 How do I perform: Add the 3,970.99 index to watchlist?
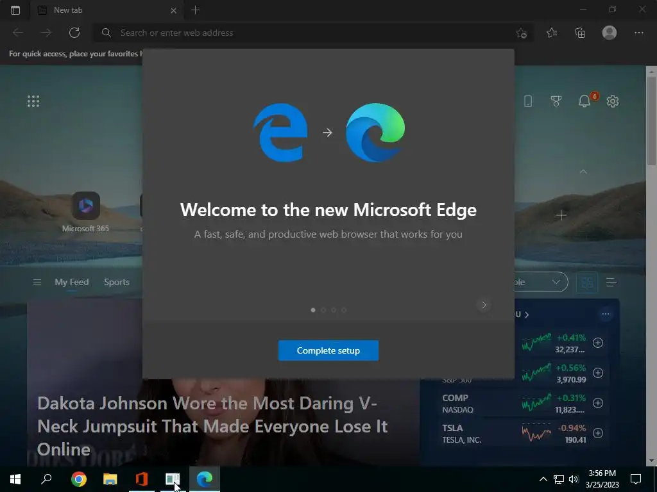(598, 373)
